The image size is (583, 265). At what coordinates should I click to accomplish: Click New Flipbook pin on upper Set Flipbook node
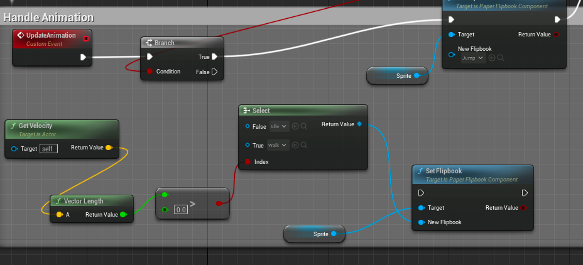[451, 55]
